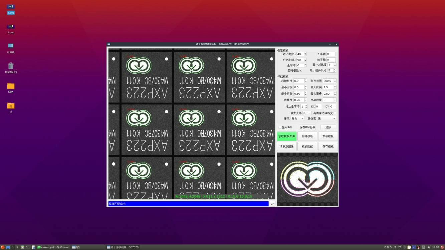Launch the terminal from the taskbar
This screenshot has height=250, width=445.
(28, 247)
